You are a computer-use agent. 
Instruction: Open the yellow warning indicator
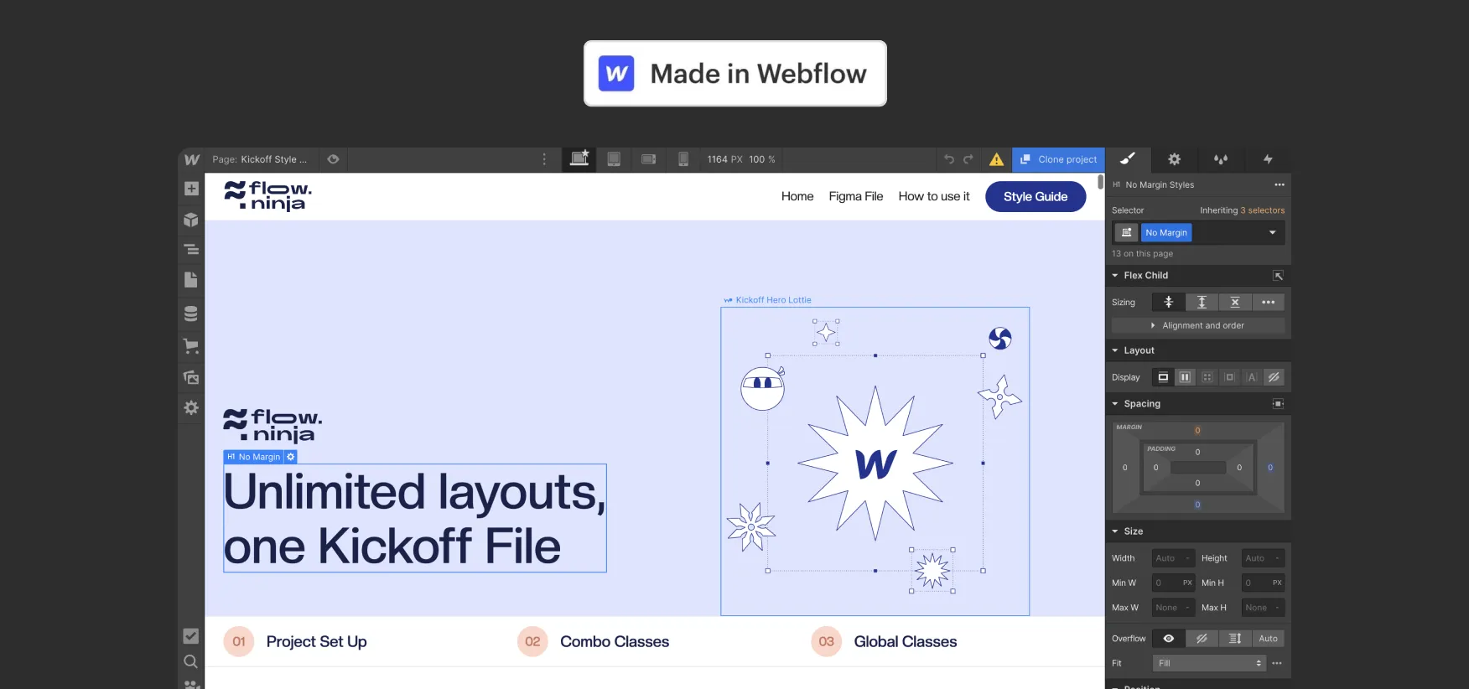click(996, 159)
